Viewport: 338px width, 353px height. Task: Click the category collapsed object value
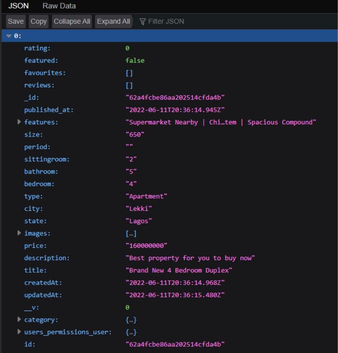point(131,320)
